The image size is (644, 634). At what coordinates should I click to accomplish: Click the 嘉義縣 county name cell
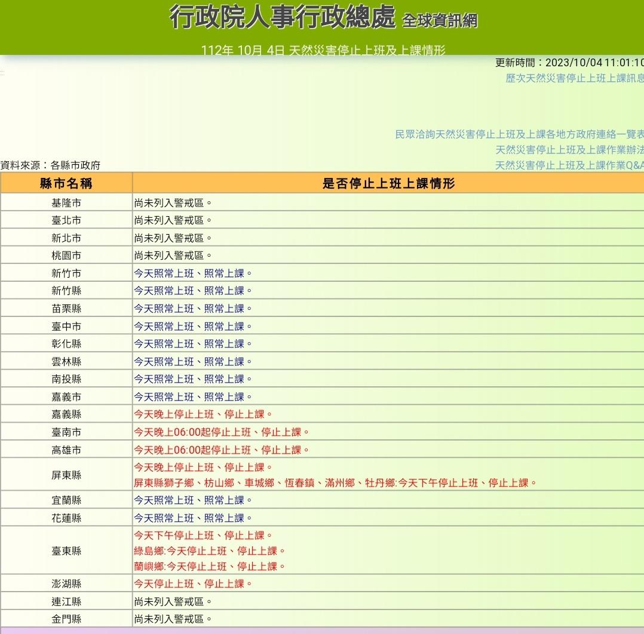pos(66,414)
